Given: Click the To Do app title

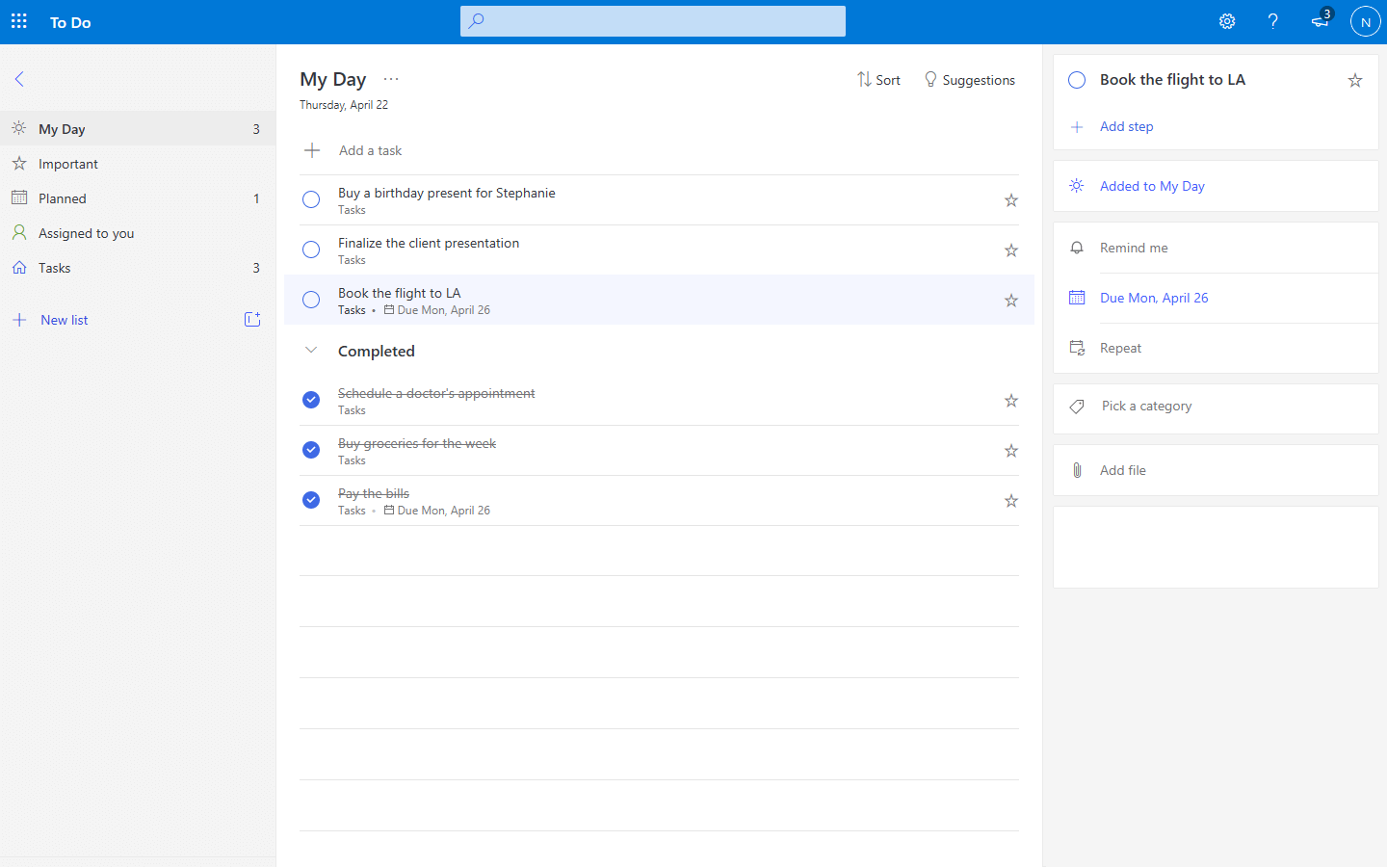Looking at the screenshot, I should pyautogui.click(x=70, y=22).
